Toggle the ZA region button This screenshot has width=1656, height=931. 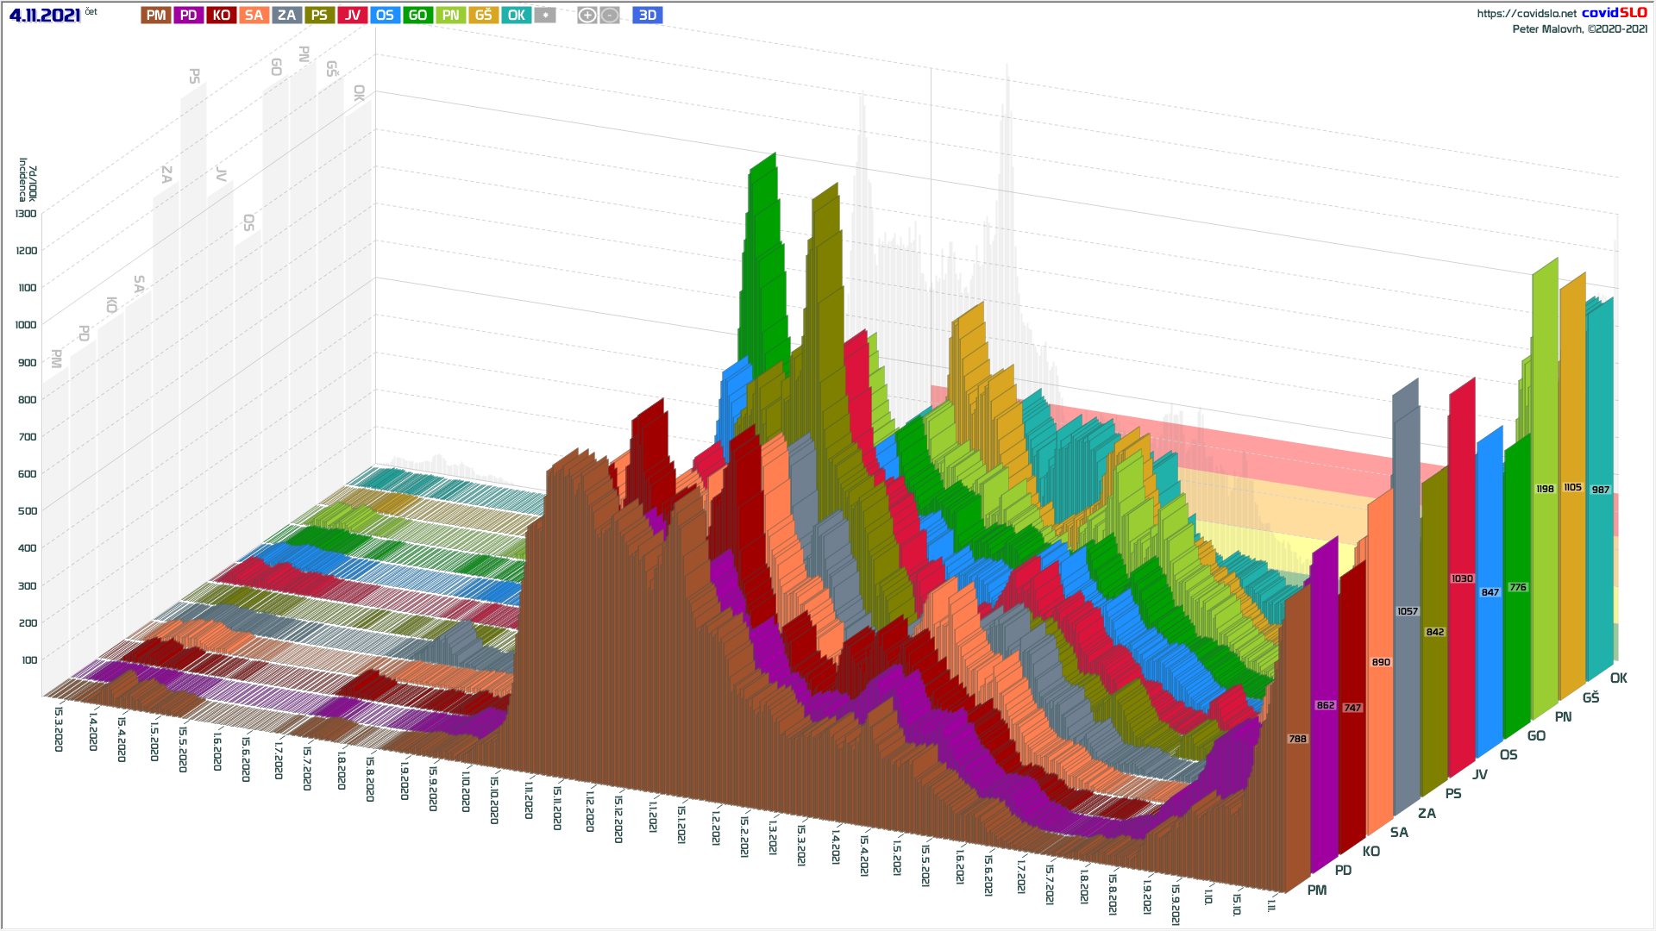coord(287,16)
